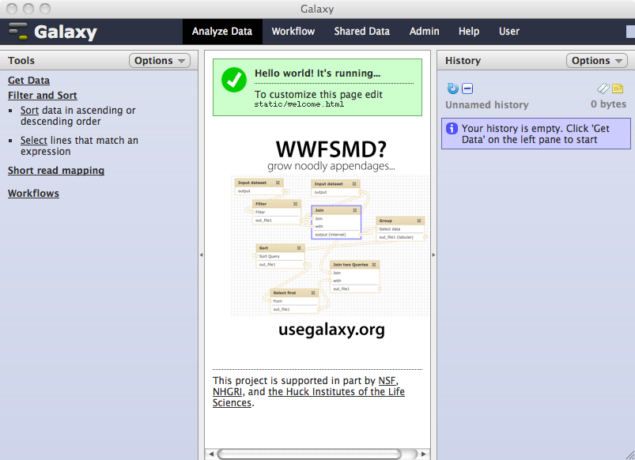Open the Sort tool link
Viewport: 635px width, 460px height.
29,110
